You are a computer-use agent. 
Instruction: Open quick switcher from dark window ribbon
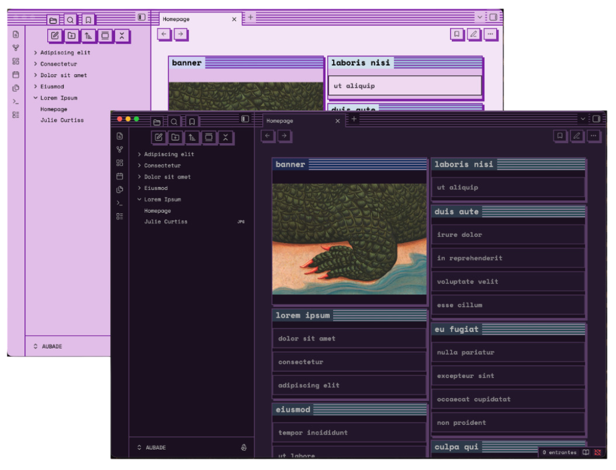(x=120, y=136)
